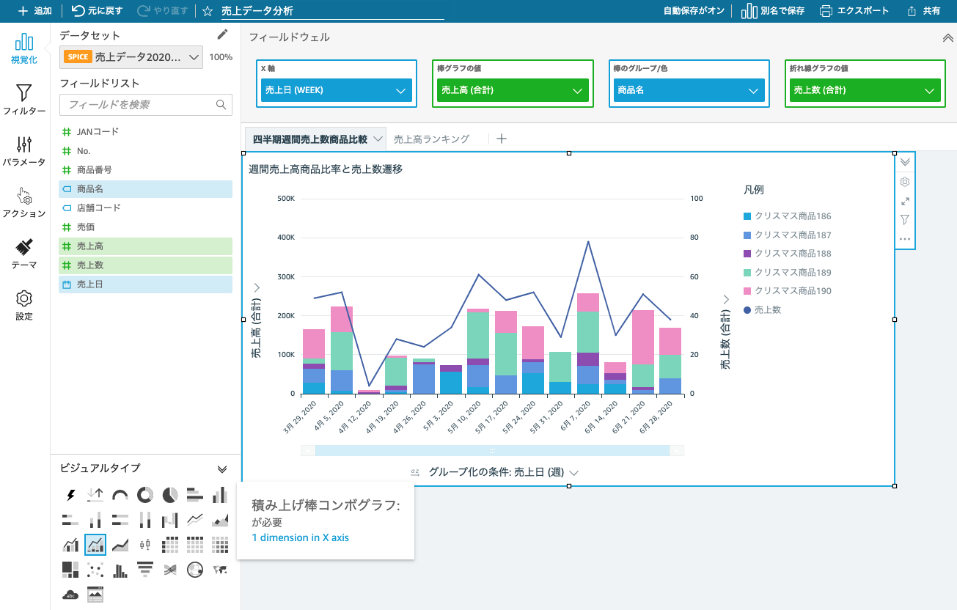The image size is (957, 610).
Task: Open the テーマ brush panel
Action: click(24, 254)
